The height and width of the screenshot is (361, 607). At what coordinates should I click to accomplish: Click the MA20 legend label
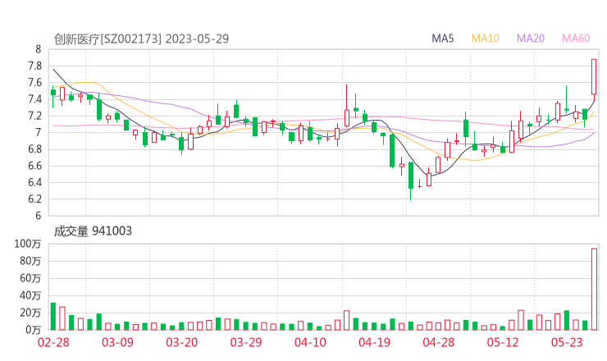(531, 39)
